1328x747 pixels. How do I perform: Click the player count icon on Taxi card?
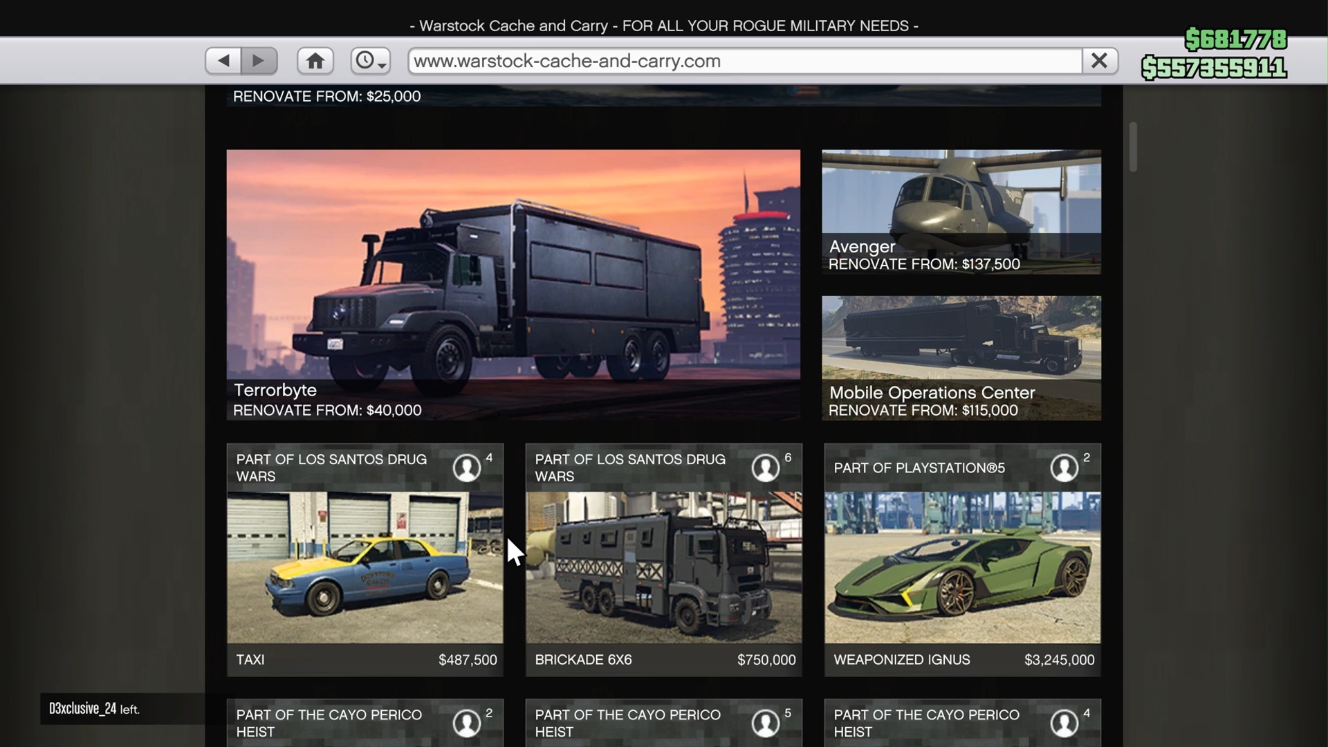click(x=467, y=468)
